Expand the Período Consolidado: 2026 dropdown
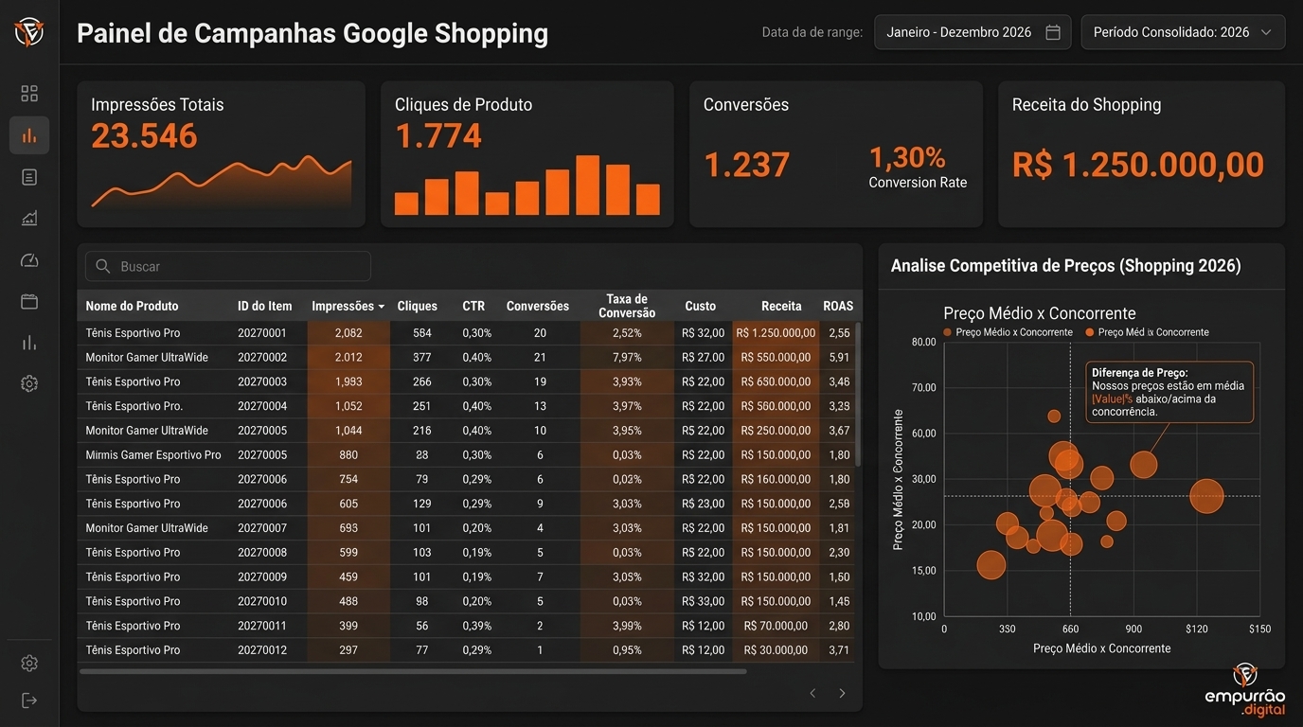Viewport: 1303px width, 727px height. coord(1183,32)
